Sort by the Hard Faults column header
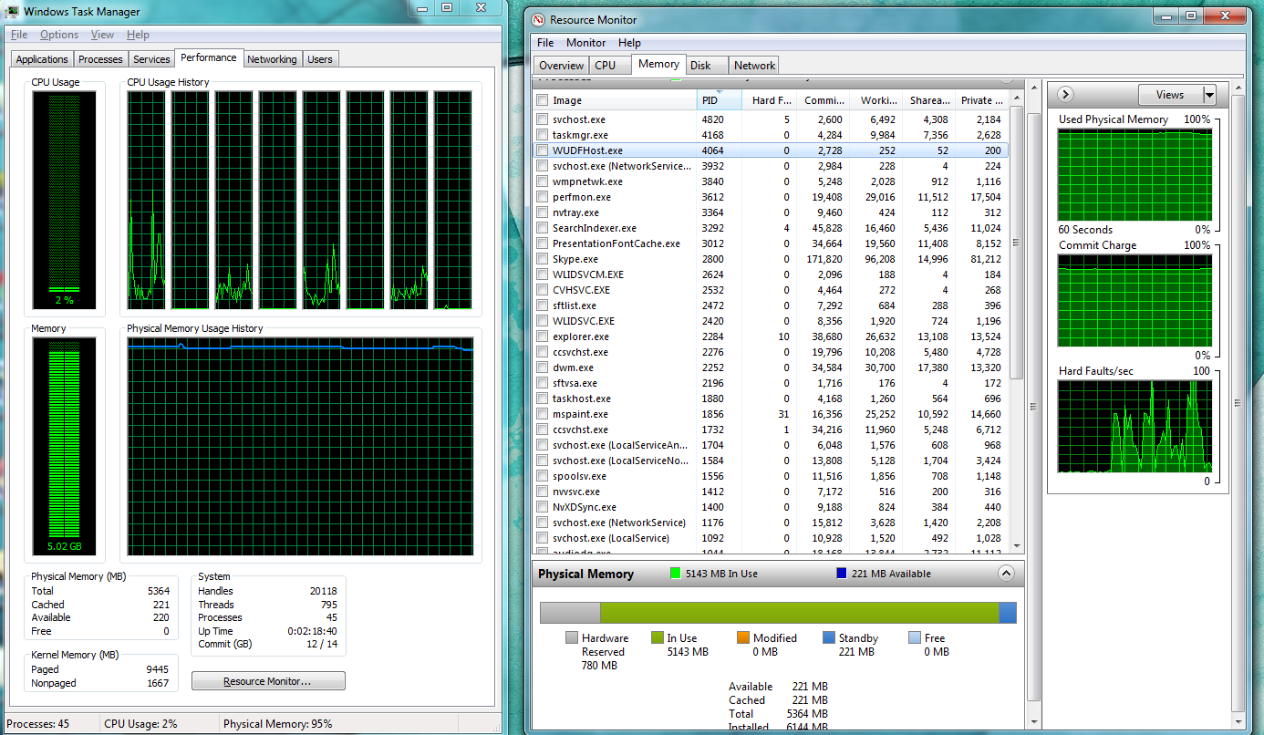This screenshot has width=1264, height=735. point(769,100)
